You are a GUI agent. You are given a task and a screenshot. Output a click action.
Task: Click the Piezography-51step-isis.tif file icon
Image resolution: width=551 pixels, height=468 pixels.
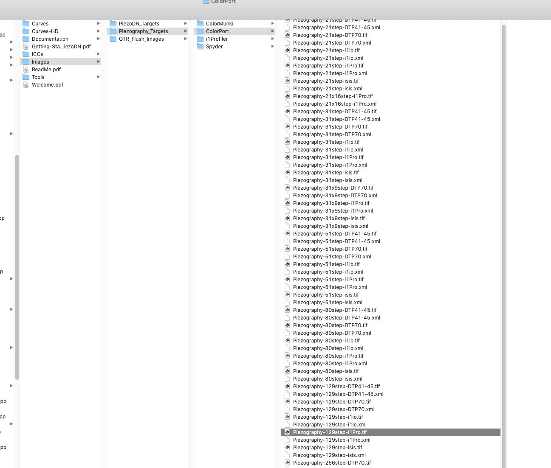pos(287,295)
